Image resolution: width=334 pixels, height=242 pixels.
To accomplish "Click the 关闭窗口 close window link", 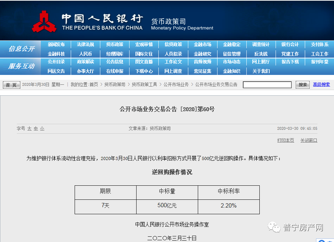I will [309, 140].
